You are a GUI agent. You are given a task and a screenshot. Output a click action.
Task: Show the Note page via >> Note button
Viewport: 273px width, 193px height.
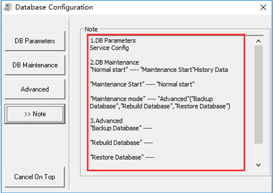(x=35, y=114)
